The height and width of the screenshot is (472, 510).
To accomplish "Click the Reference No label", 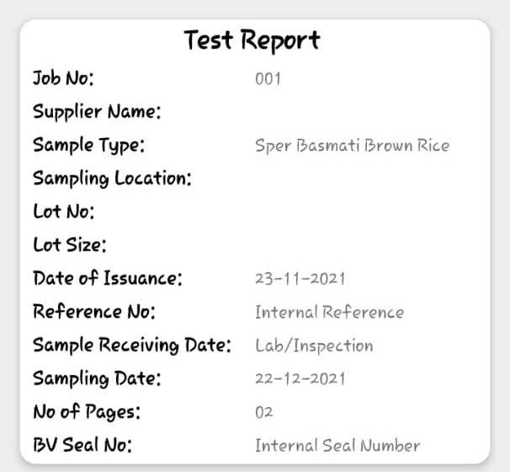I will (94, 312).
